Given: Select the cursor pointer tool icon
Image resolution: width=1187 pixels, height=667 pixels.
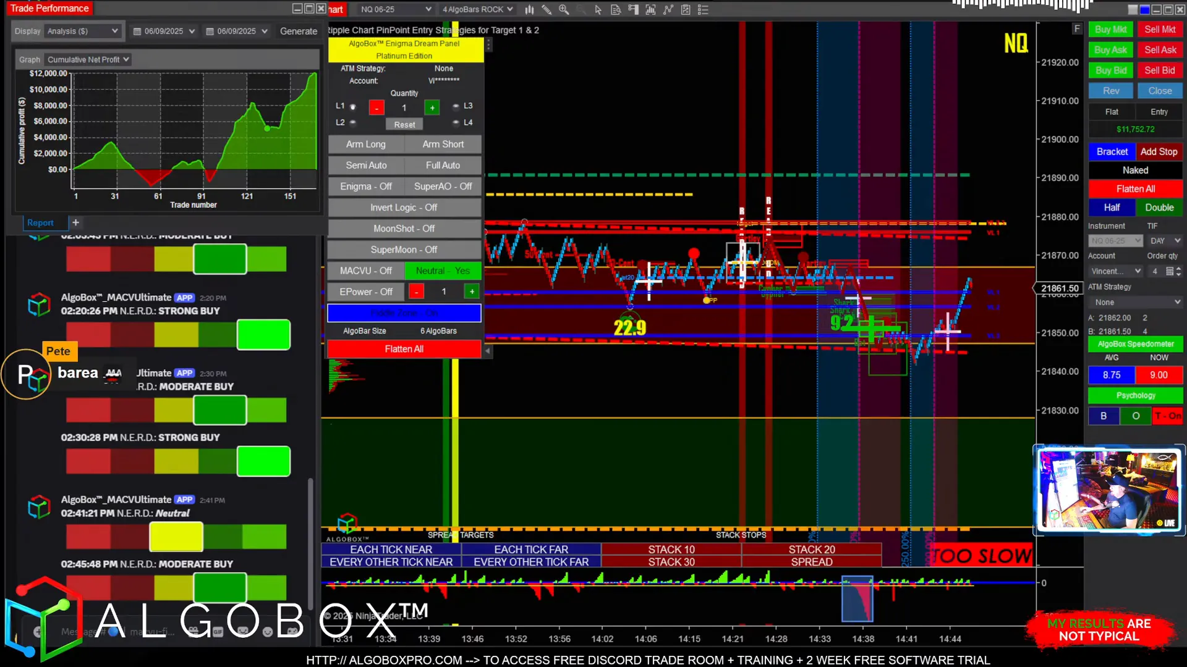Looking at the screenshot, I should click(x=598, y=9).
